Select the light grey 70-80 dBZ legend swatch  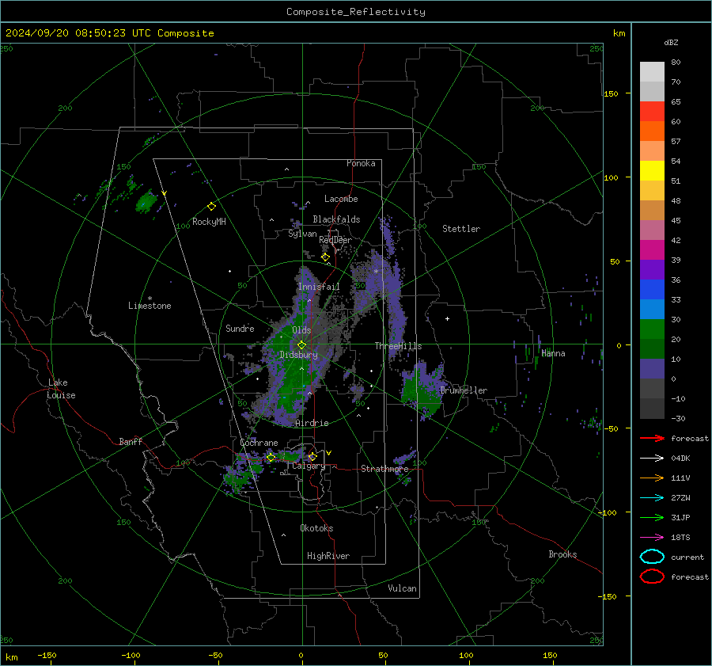(652, 71)
